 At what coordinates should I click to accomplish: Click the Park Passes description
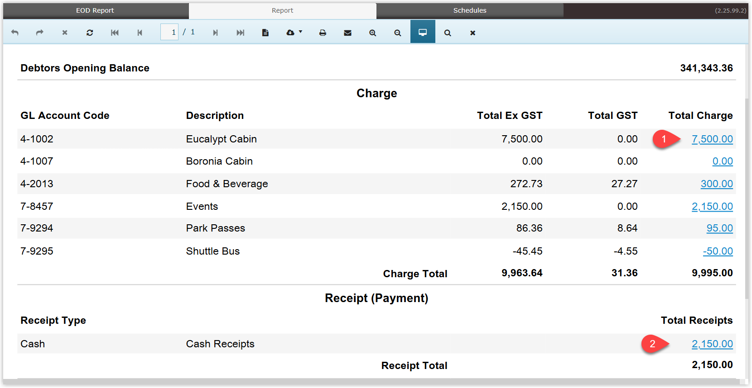pyautogui.click(x=216, y=228)
